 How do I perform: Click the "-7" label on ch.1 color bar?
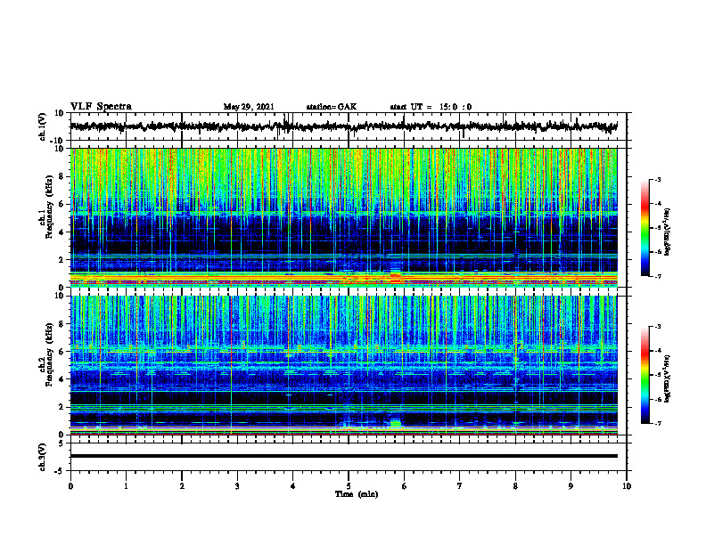point(657,276)
